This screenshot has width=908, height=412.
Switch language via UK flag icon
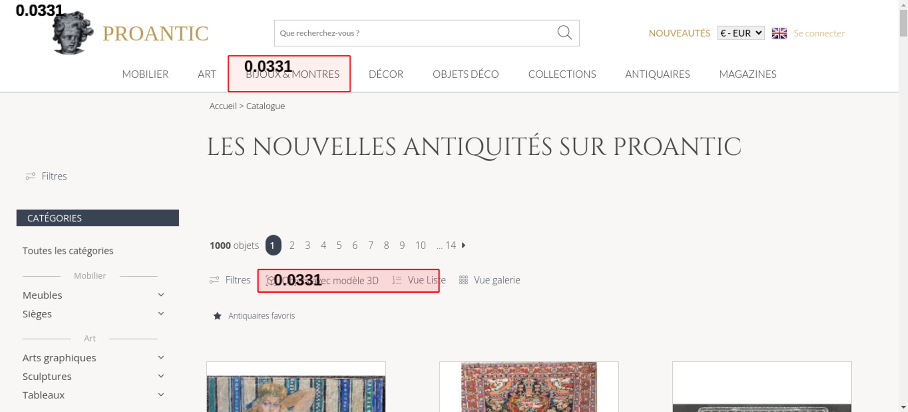click(779, 33)
